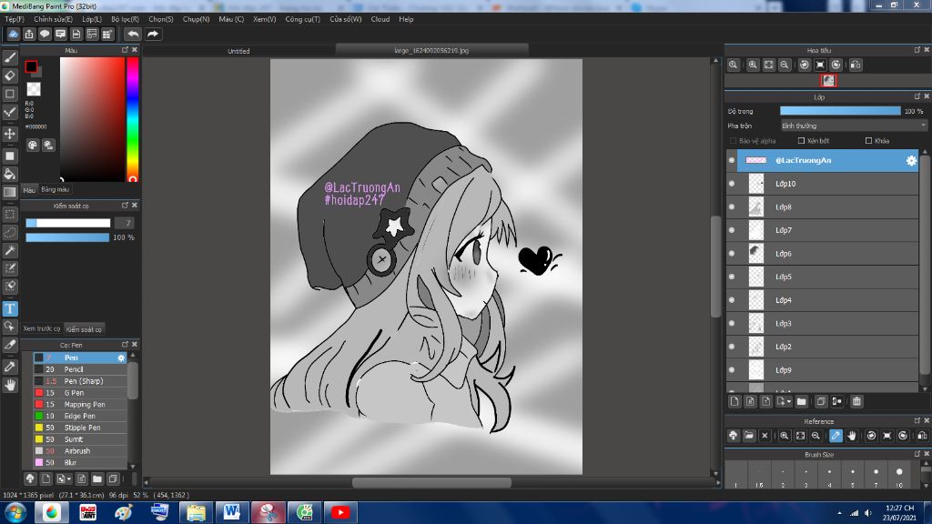Enable the Khóa lock checkbox
Screen dimensions: 932x524
(869, 141)
